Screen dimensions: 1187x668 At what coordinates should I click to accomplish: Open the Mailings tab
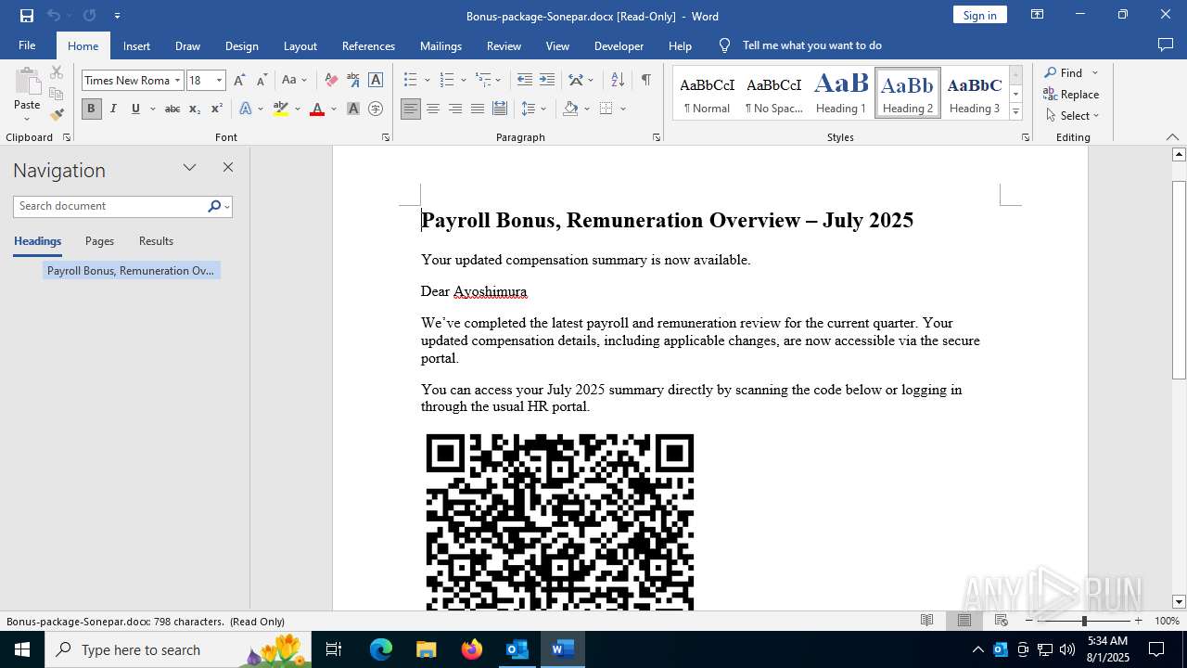440,45
